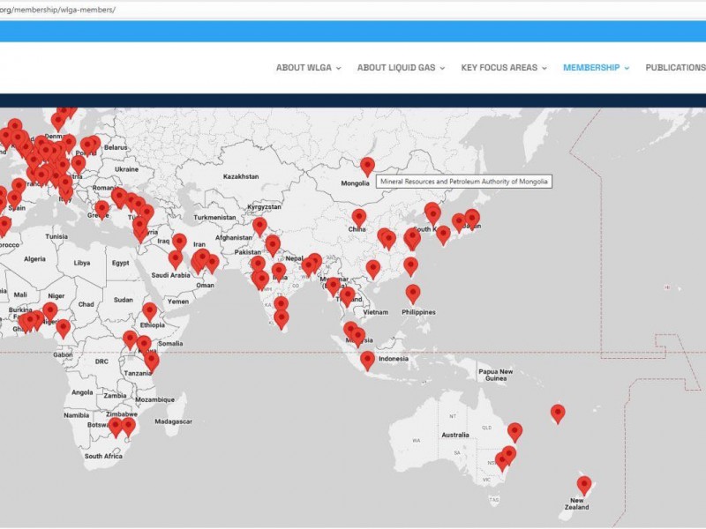706x529 pixels.
Task: Click the pin above the China label
Action: click(358, 217)
